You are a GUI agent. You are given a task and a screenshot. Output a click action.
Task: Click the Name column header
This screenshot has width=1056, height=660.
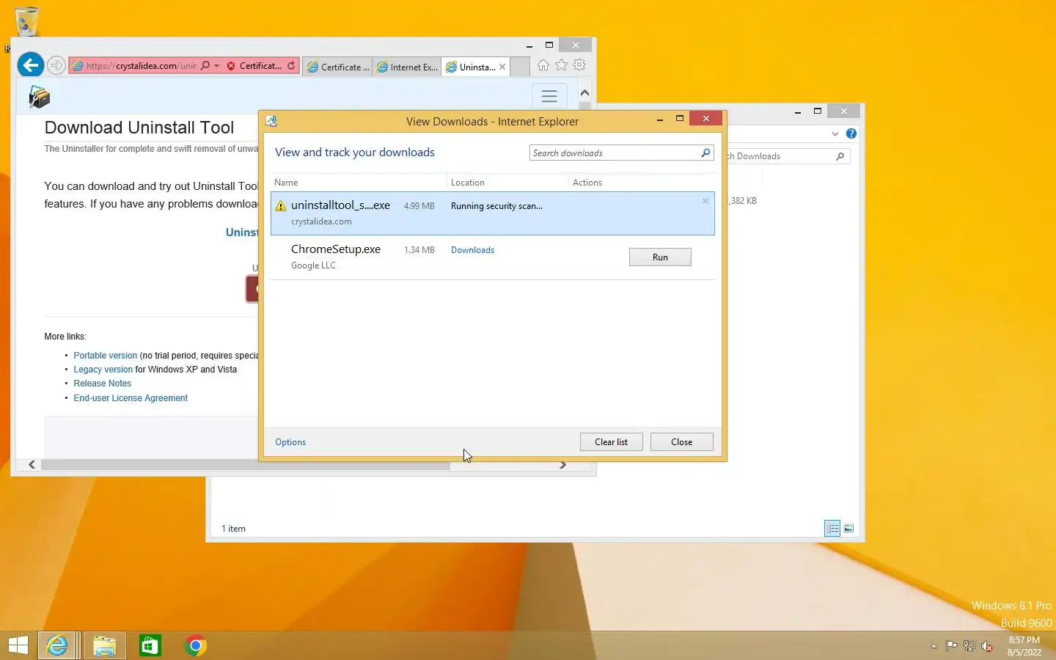click(x=358, y=183)
